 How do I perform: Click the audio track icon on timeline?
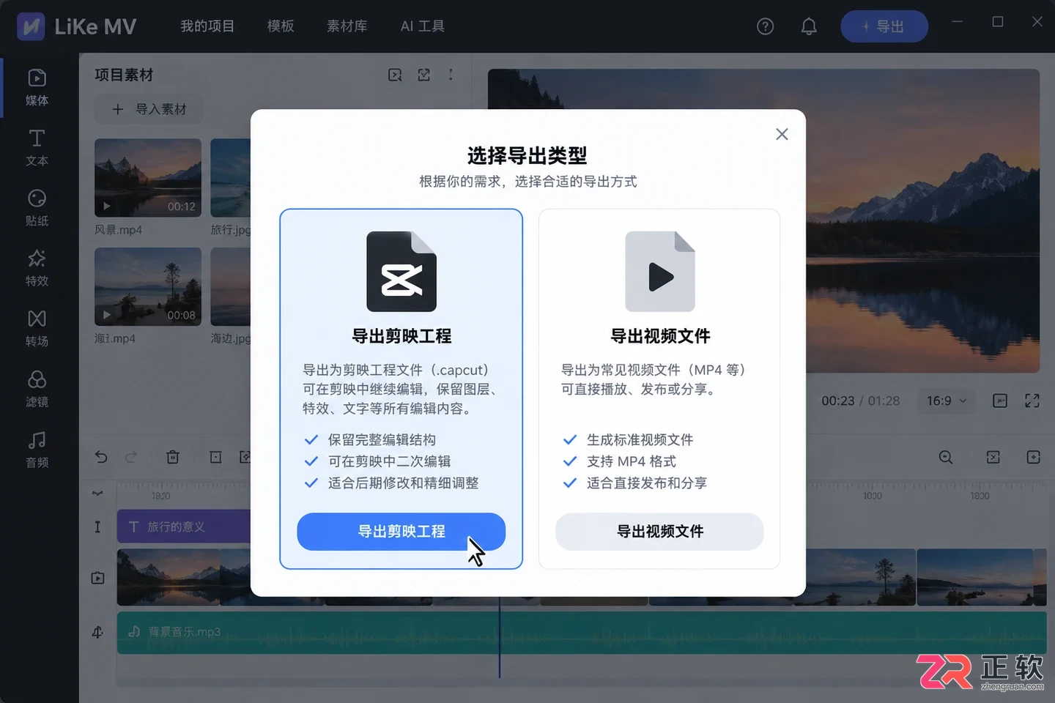coord(97,632)
